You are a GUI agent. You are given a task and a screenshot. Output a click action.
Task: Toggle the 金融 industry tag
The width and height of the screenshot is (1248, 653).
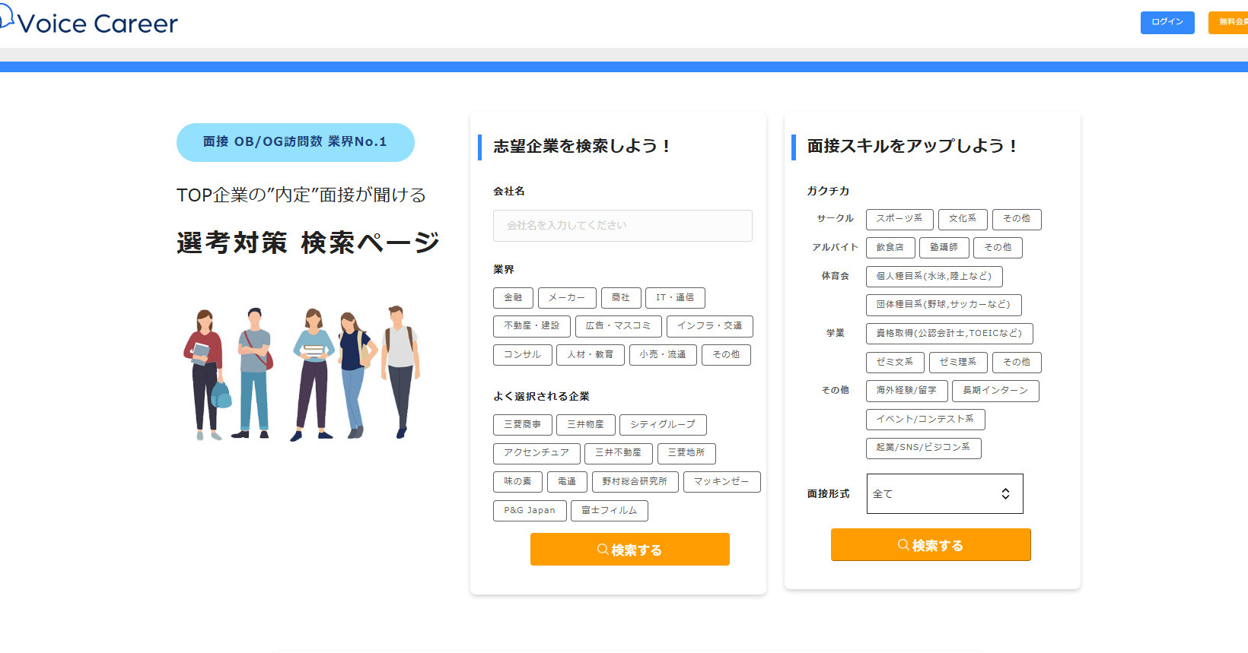click(513, 298)
